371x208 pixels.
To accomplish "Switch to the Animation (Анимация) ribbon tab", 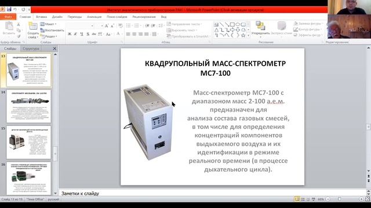I will coord(94,17).
